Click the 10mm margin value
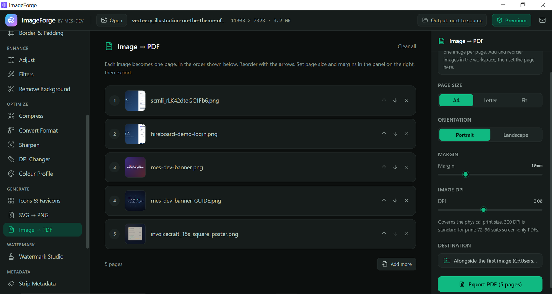552x294 pixels. coord(536,166)
